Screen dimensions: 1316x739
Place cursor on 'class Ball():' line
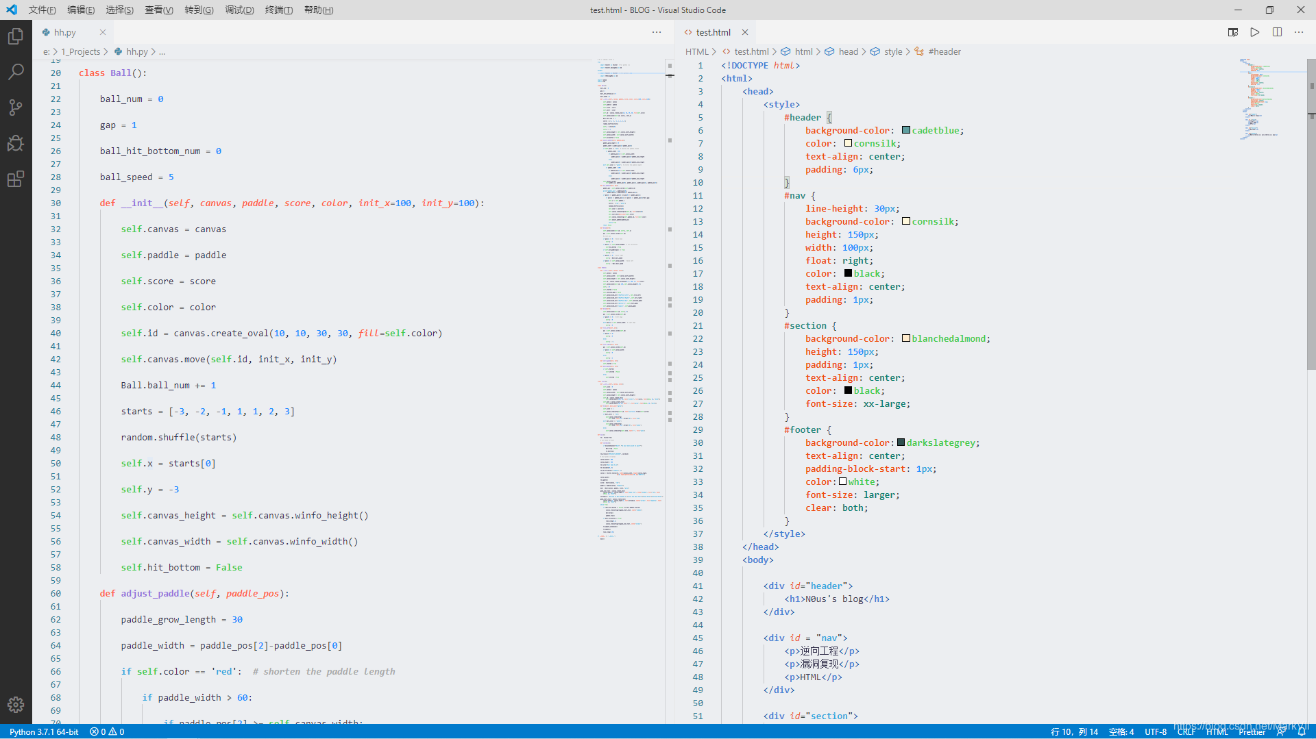[112, 73]
